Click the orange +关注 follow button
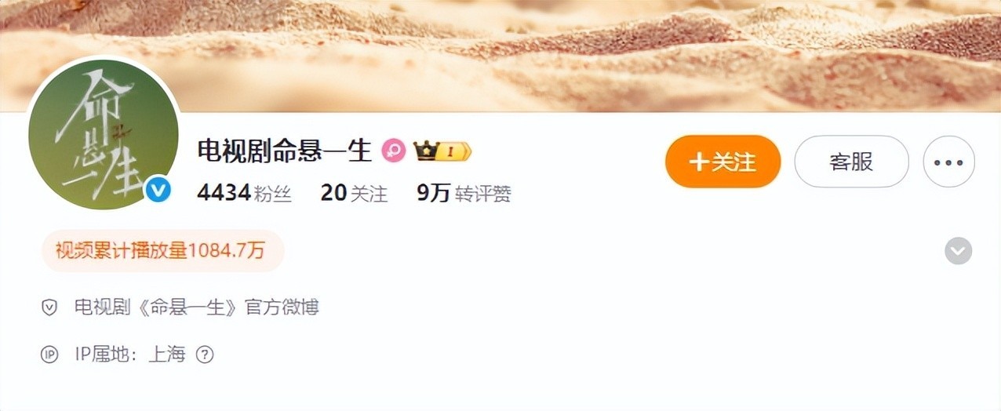1001x411 pixels. (x=723, y=162)
